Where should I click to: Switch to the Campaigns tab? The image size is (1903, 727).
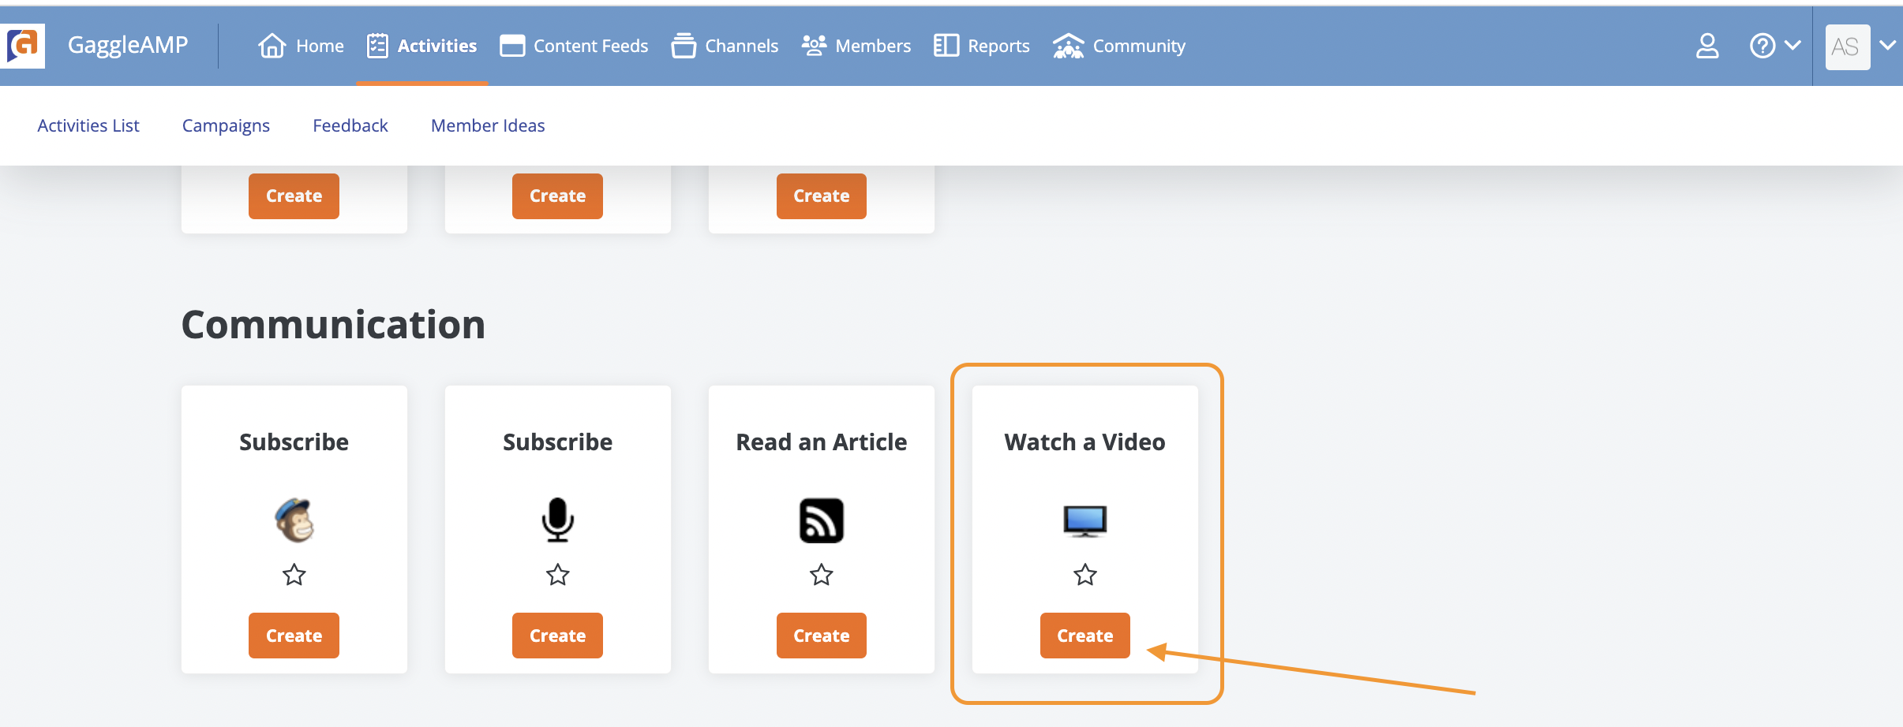[226, 125]
